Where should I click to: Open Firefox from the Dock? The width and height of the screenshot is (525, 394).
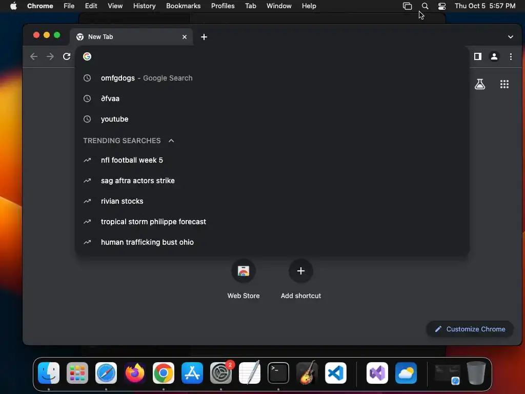pos(135,373)
